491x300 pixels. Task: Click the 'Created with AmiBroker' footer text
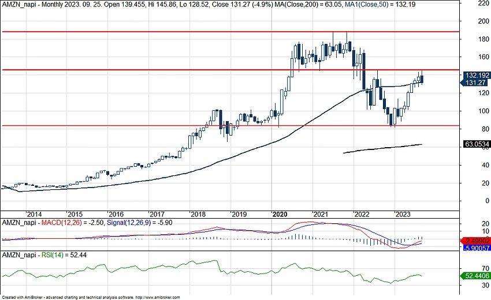coord(22,298)
